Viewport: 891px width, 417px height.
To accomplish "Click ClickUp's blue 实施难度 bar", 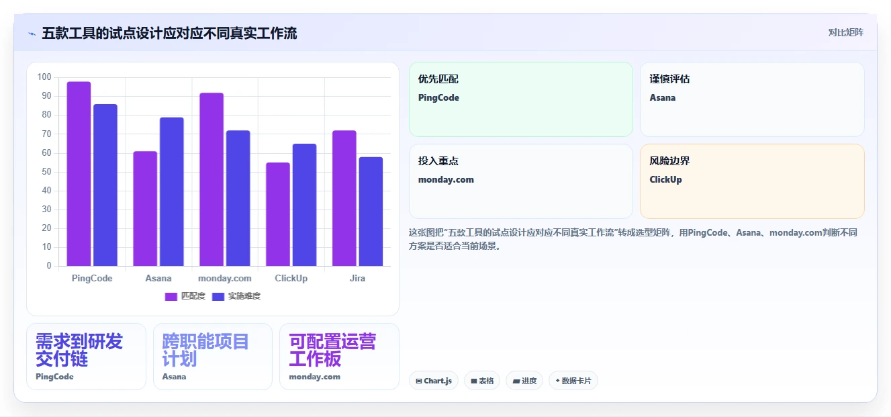I will pyautogui.click(x=304, y=205).
